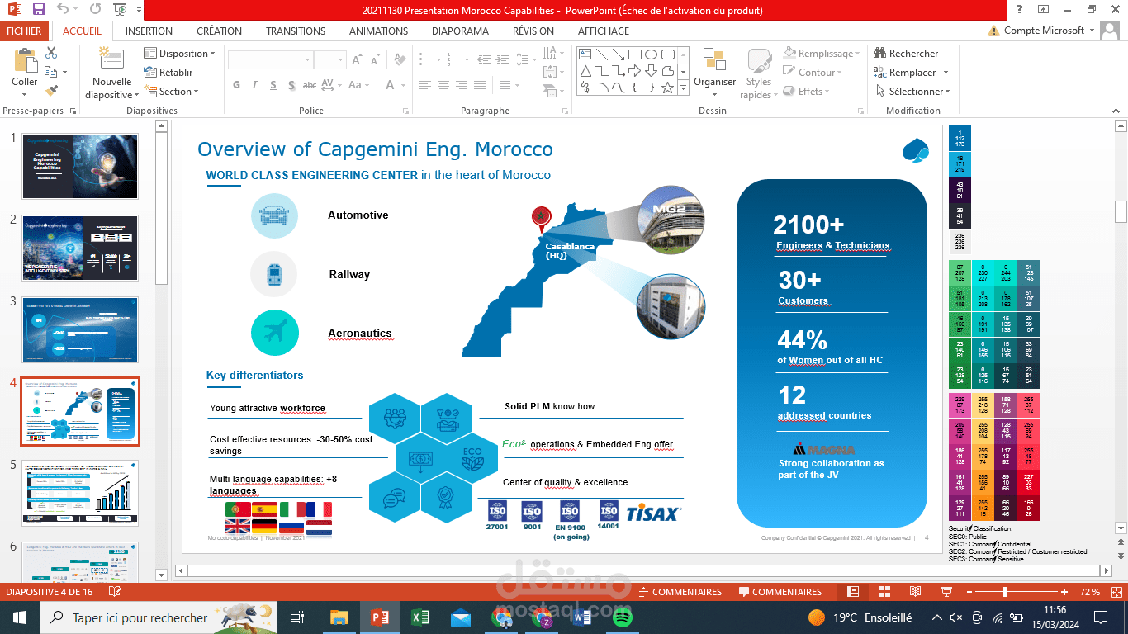Click the text columns icon
The image size is (1128, 634).
click(x=505, y=85)
